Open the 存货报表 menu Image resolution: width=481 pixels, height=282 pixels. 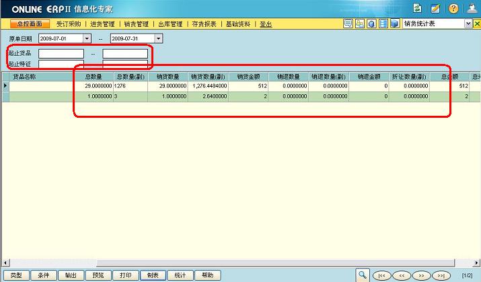[204, 24]
